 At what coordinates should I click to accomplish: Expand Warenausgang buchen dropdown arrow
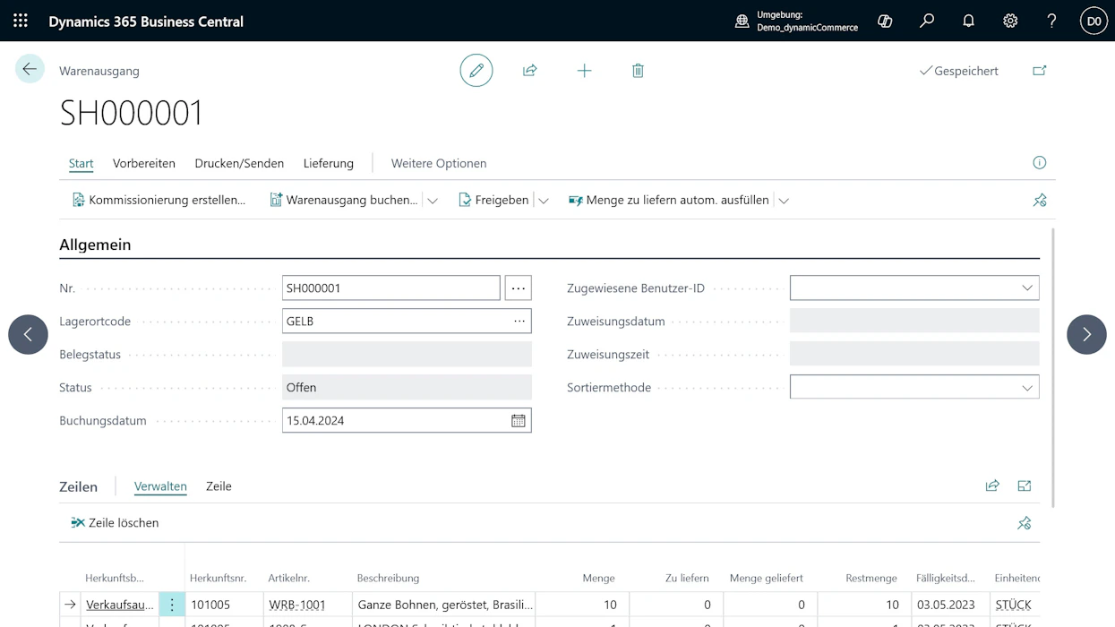pos(433,201)
